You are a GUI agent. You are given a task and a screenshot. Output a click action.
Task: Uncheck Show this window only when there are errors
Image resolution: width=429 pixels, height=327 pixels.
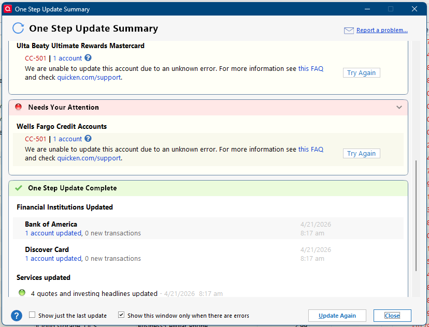point(121,315)
